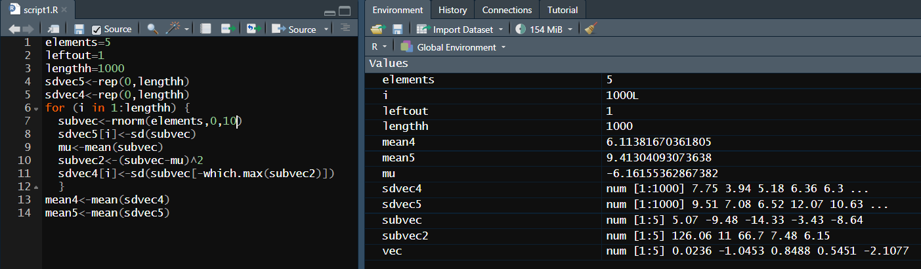Click the Load workspace folder icon
This screenshot has height=269, width=921.
(x=376, y=29)
